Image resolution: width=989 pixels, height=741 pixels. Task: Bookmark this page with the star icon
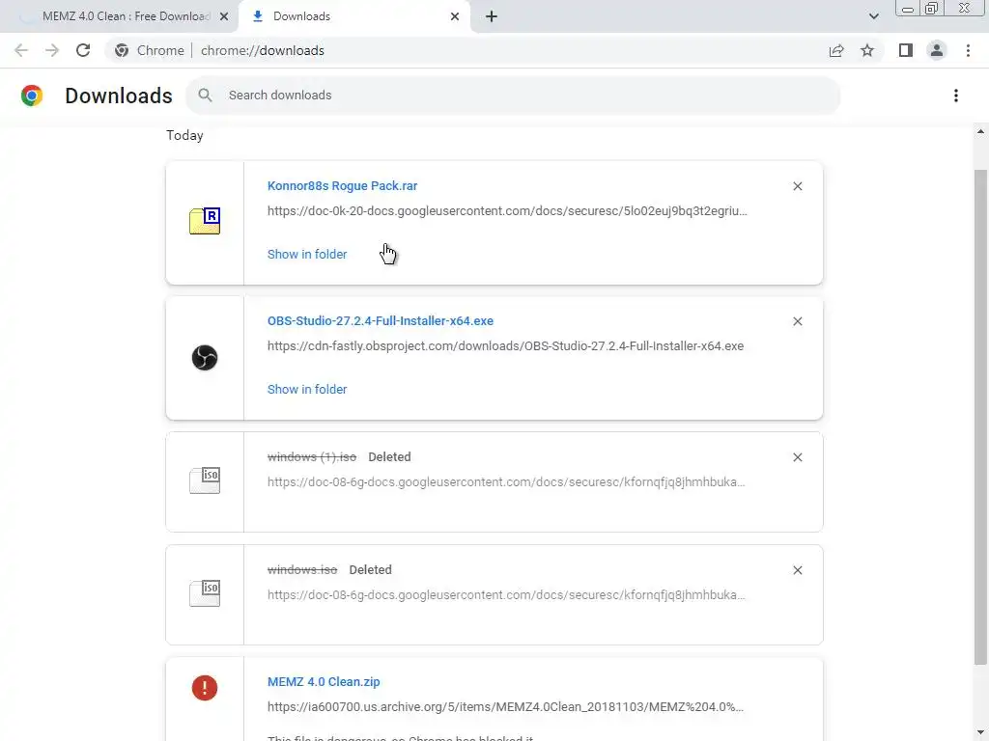pyautogui.click(x=867, y=50)
